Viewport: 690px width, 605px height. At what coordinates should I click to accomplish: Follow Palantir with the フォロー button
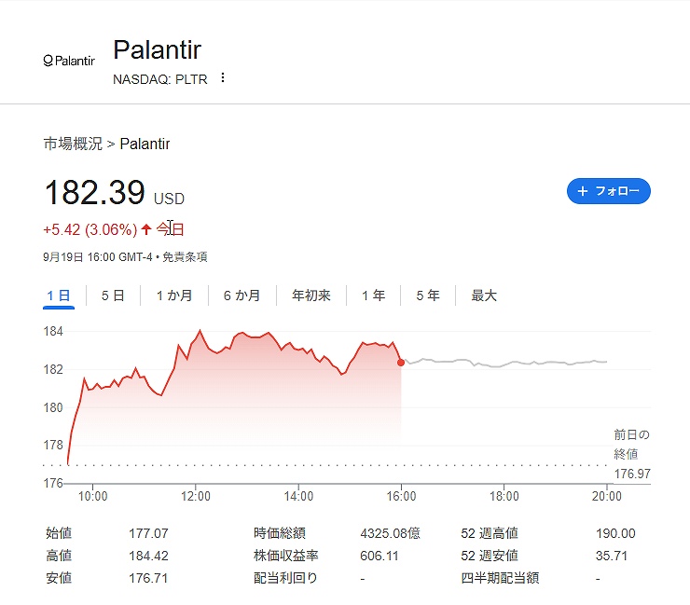click(608, 191)
